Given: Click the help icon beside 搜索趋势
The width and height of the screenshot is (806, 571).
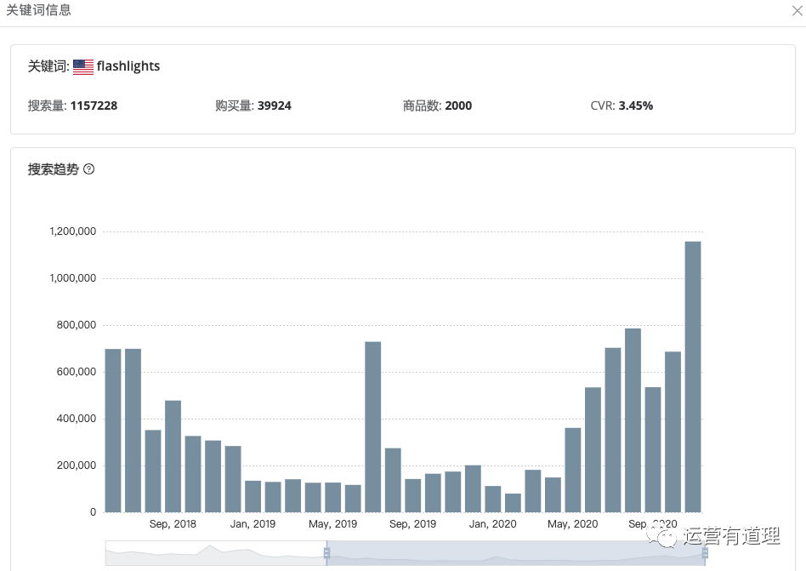Looking at the screenshot, I should [x=89, y=169].
